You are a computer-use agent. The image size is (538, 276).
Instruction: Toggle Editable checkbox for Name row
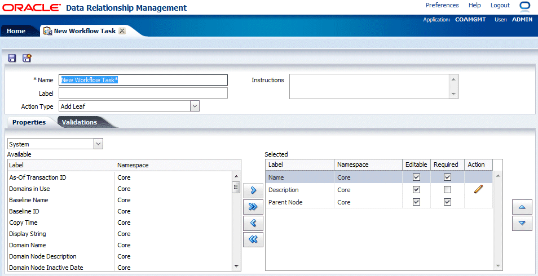click(416, 177)
